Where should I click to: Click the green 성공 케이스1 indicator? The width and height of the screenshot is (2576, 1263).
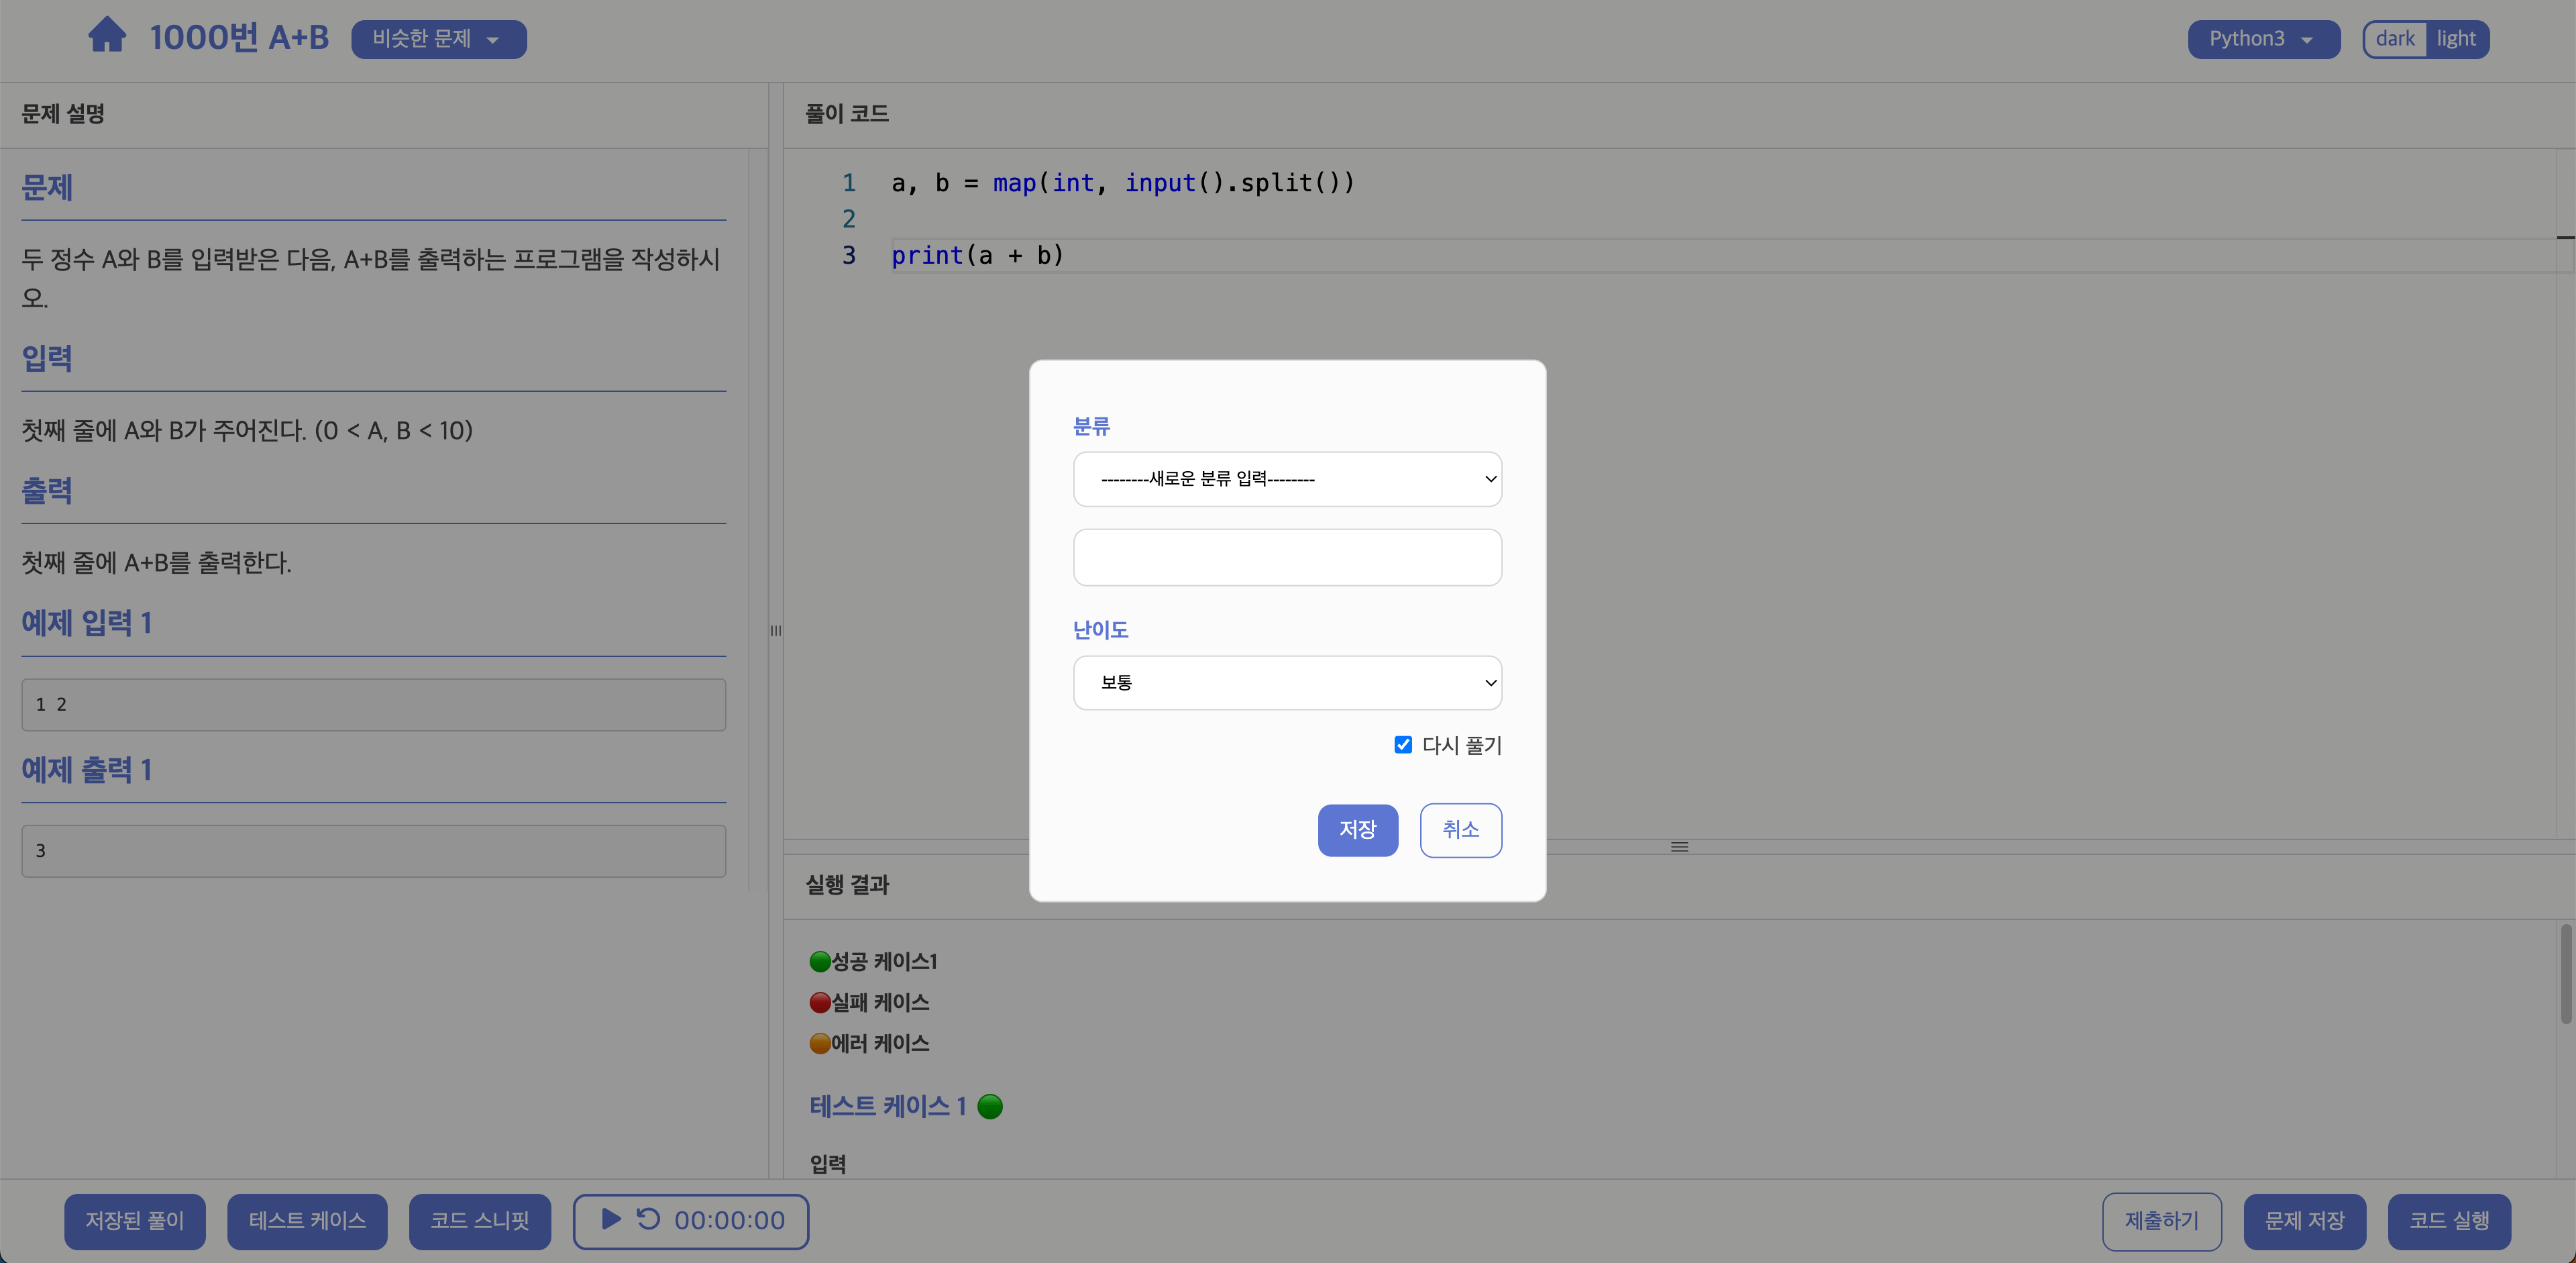[820, 962]
